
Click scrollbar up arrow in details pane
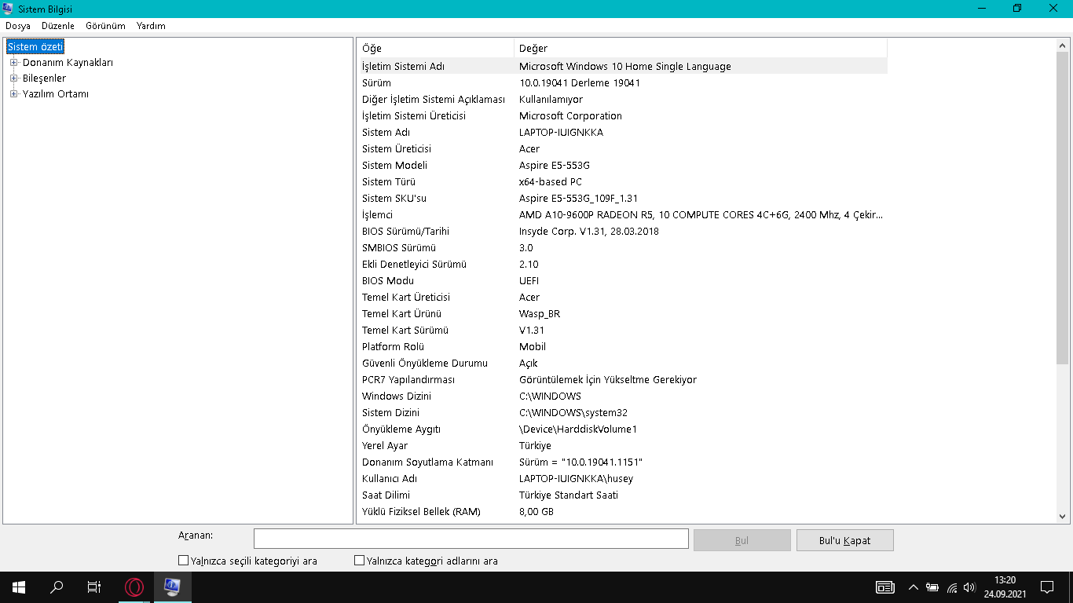[1063, 46]
